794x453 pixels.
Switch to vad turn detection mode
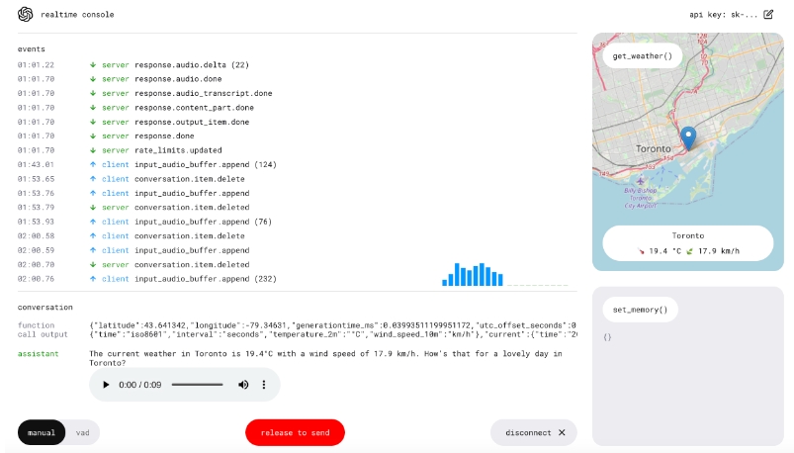coord(83,432)
